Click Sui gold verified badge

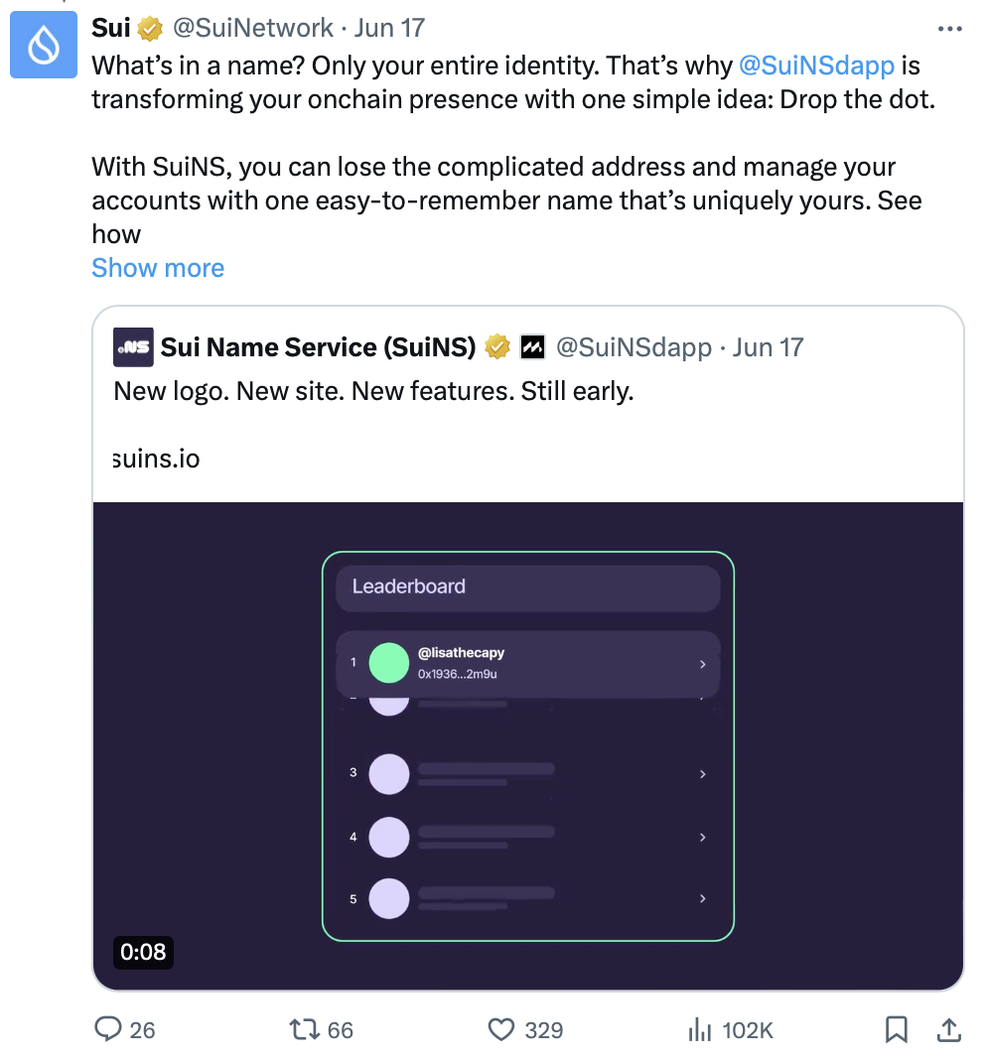(150, 29)
